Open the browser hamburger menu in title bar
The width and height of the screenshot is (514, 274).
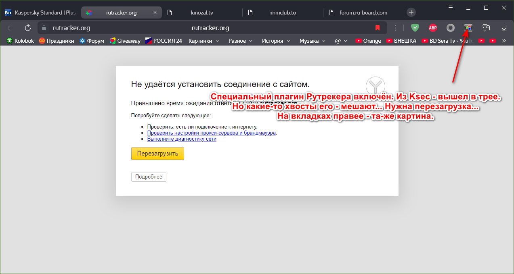pos(451,8)
